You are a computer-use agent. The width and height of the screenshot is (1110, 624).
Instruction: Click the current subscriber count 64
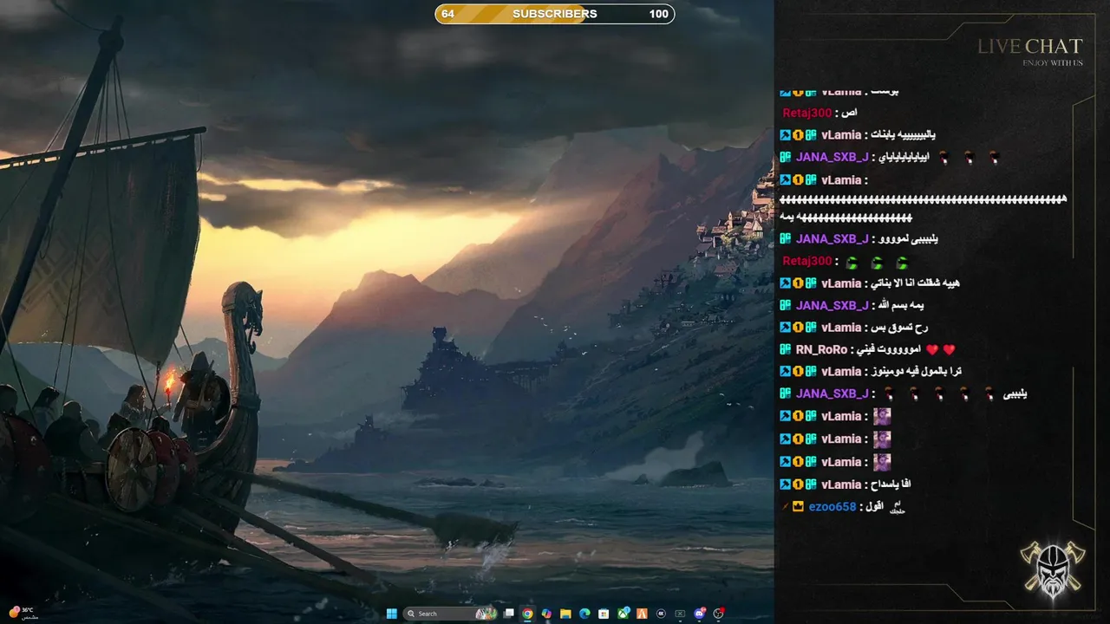point(447,14)
